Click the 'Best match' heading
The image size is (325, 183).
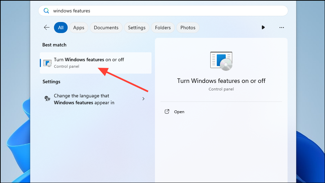click(x=54, y=45)
